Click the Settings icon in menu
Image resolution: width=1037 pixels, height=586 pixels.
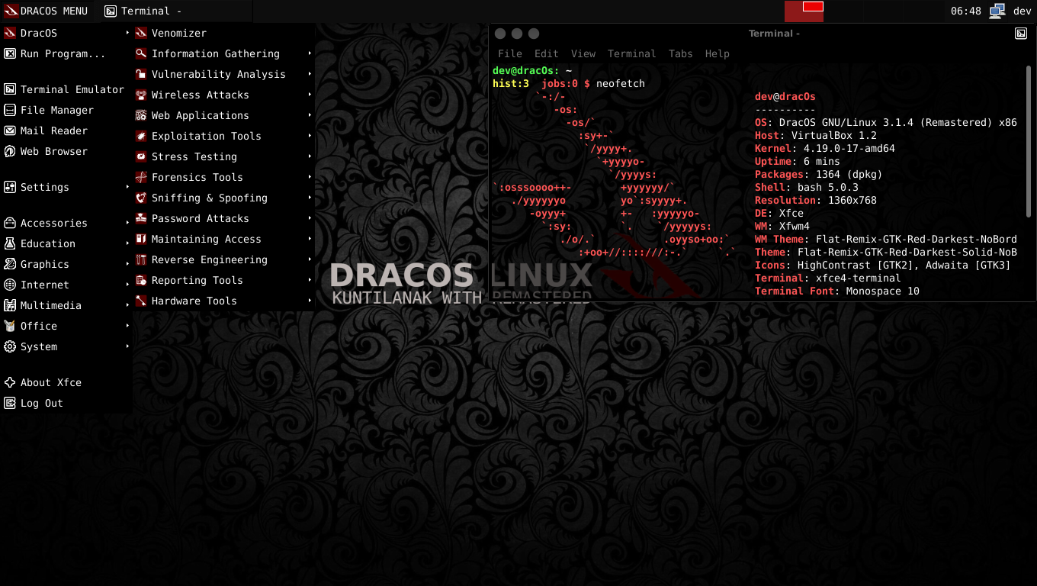tap(10, 187)
